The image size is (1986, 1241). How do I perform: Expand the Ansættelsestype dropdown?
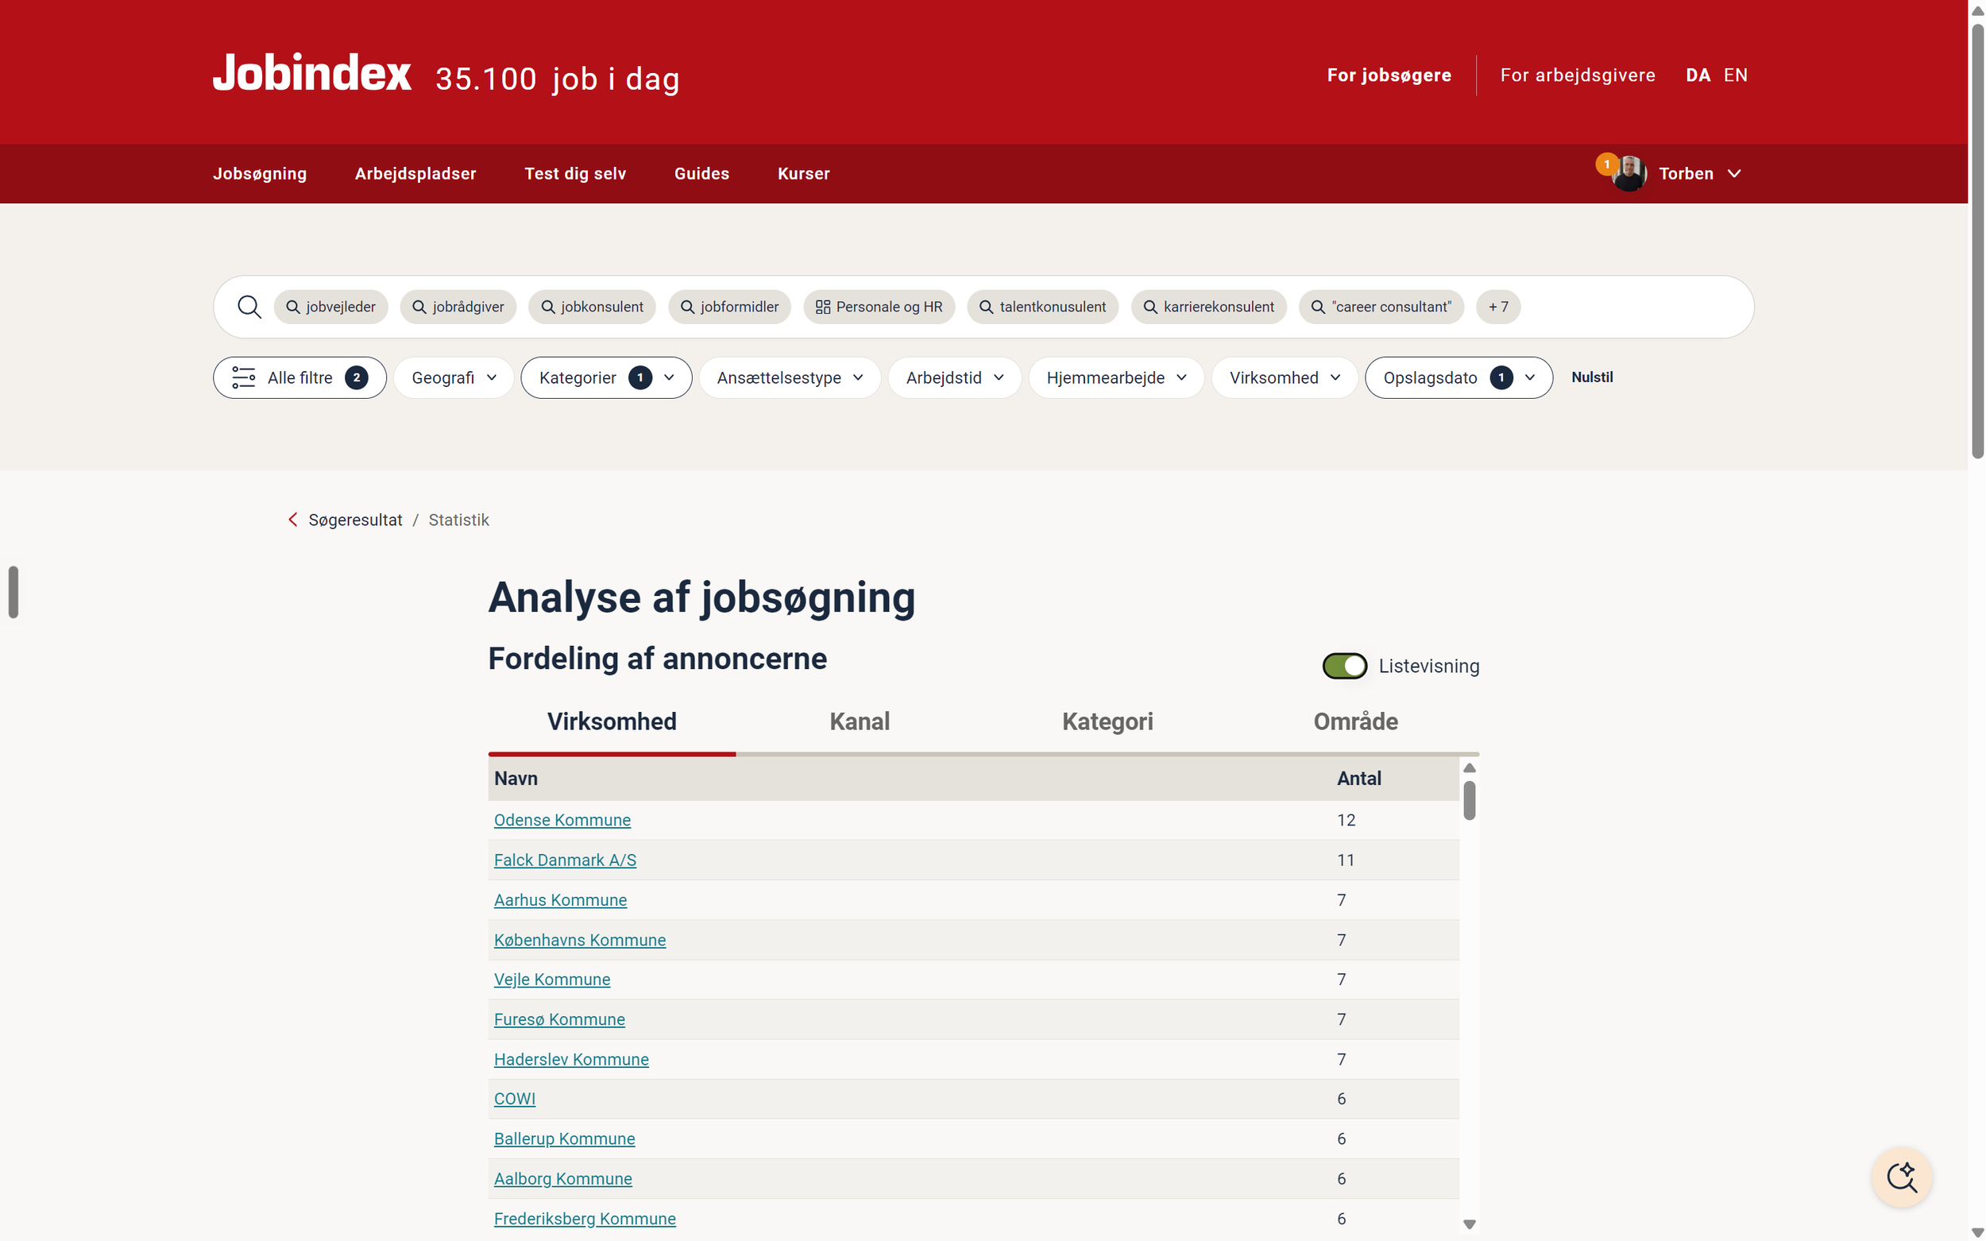coord(790,377)
